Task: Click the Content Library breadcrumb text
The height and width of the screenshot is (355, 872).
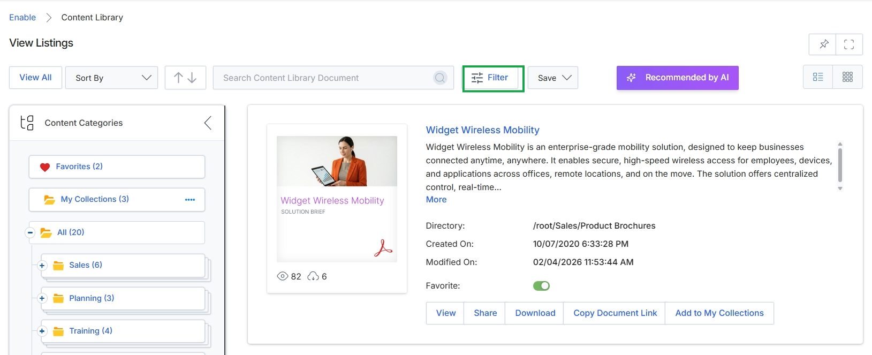Action: click(x=92, y=18)
